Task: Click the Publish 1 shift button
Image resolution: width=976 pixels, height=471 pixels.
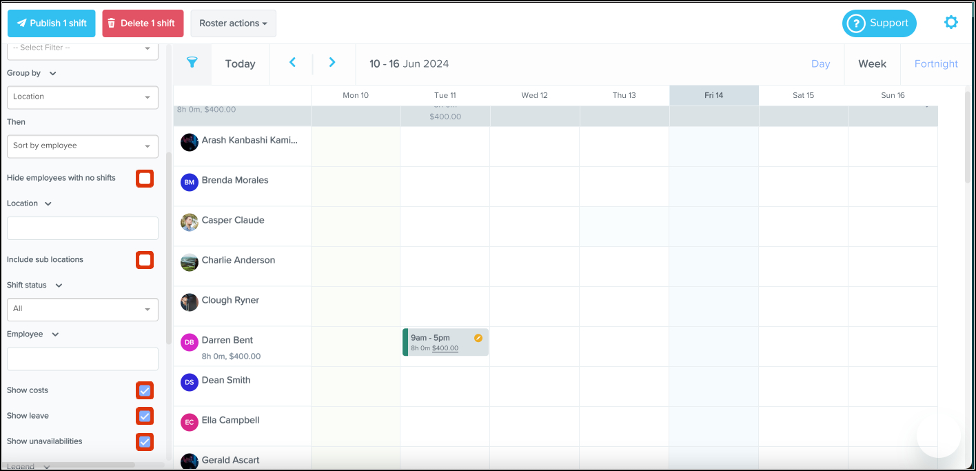Action: (51, 23)
